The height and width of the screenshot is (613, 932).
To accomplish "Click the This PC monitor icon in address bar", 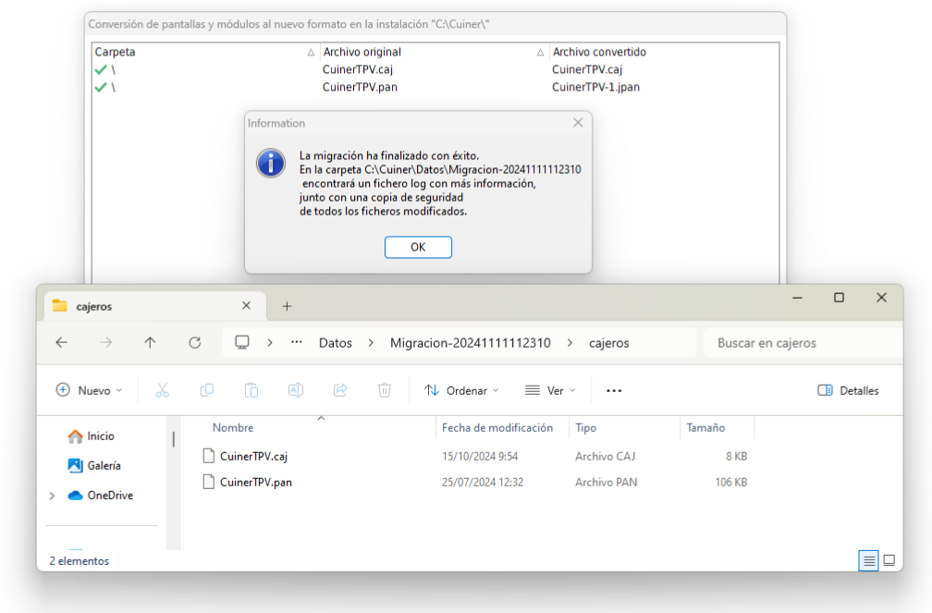I will [242, 342].
